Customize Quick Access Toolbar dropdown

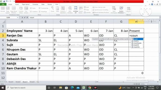pos(14,1)
